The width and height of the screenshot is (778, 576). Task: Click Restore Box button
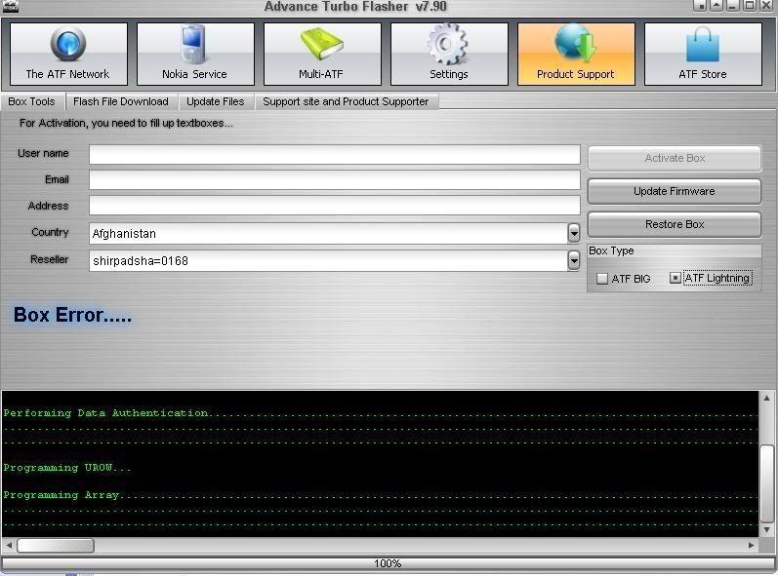coord(675,224)
